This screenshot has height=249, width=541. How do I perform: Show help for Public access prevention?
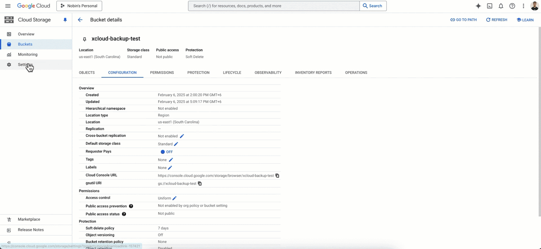(131, 206)
